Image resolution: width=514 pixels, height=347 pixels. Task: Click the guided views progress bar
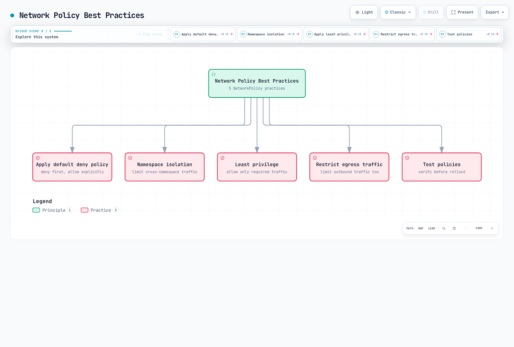click(x=63, y=31)
